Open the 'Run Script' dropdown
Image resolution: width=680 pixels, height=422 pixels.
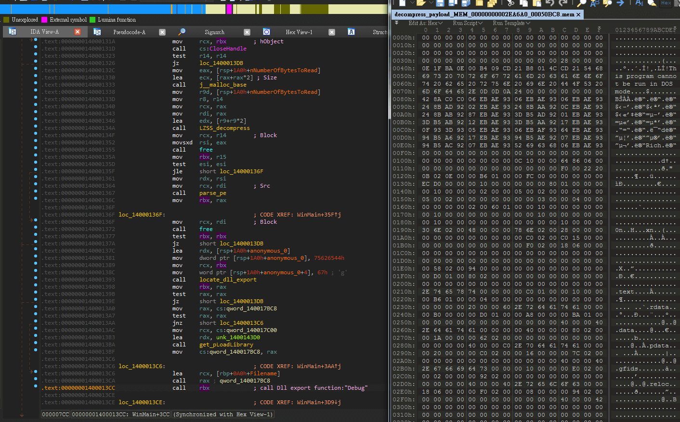click(x=467, y=23)
